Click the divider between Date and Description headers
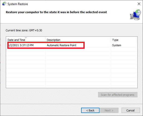 [45, 40]
